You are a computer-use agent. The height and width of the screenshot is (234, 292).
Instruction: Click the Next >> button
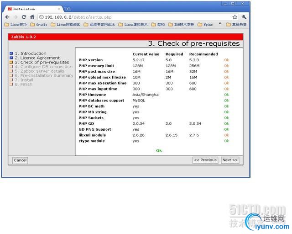(230, 160)
